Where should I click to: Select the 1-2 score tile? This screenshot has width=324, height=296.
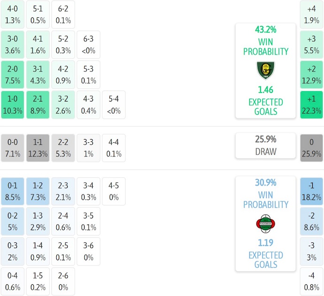tap(38, 191)
